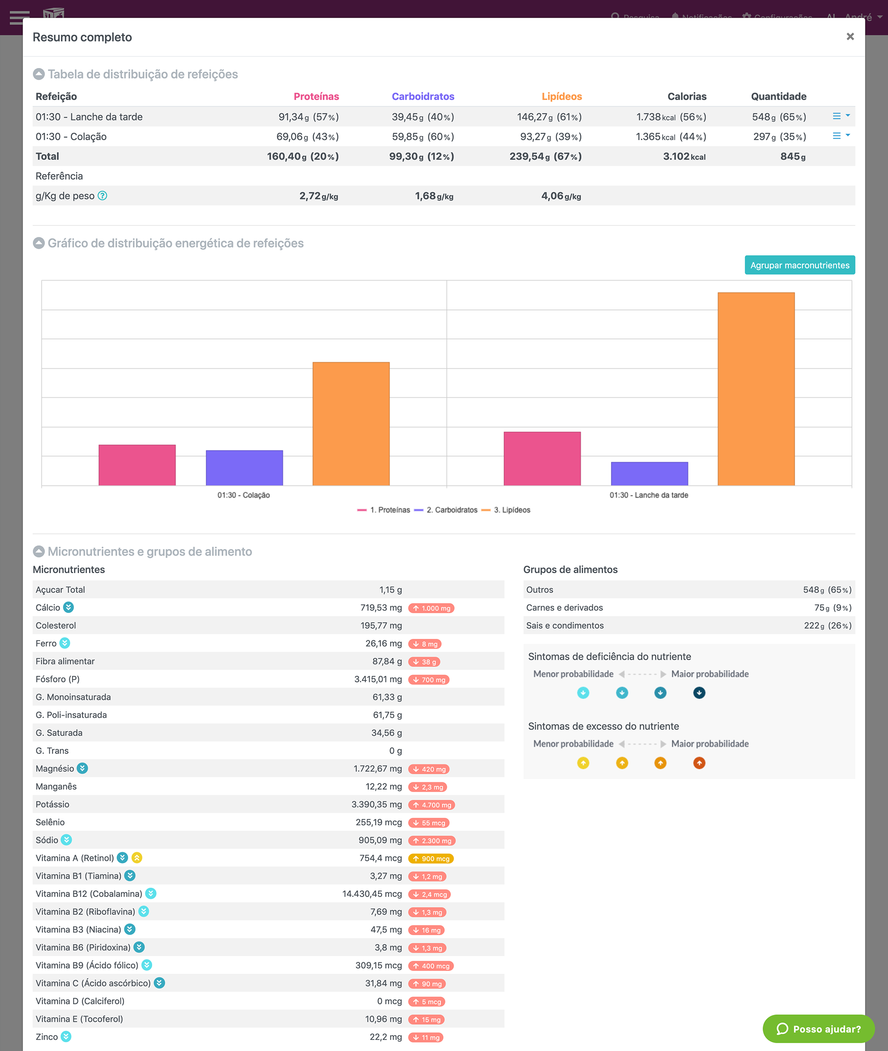Collapse the Micronutrientes e grupos de alimento section

tap(39, 551)
